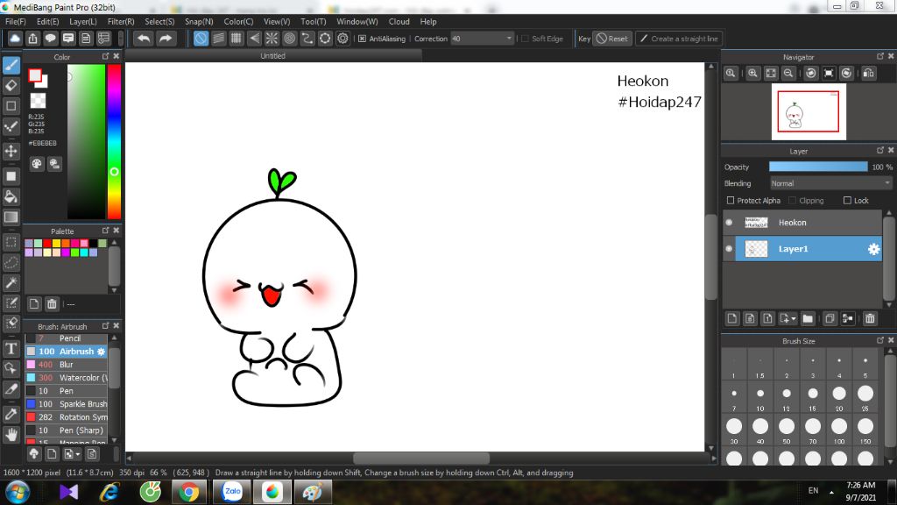
Task: Select the Bucket fill tool
Action: tap(11, 196)
